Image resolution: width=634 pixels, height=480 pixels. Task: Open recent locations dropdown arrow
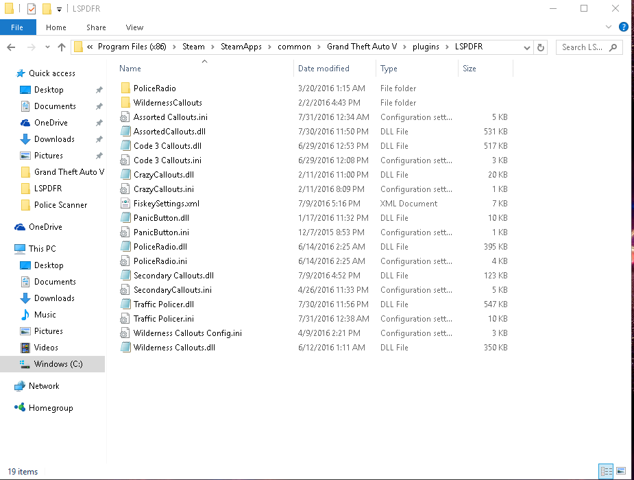(47, 47)
